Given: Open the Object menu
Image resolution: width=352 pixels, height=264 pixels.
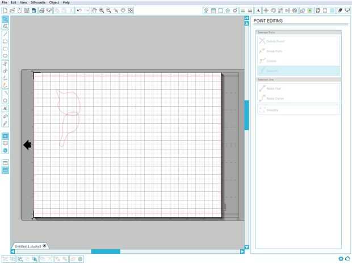Looking at the screenshot, I should coord(54,2).
